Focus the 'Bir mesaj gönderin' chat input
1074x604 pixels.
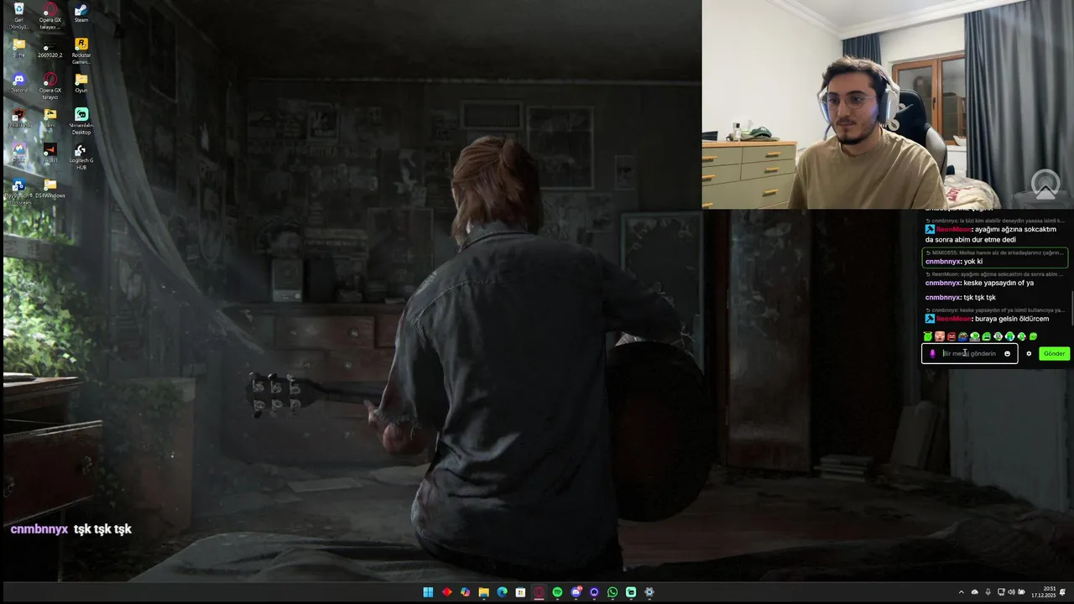pos(970,353)
